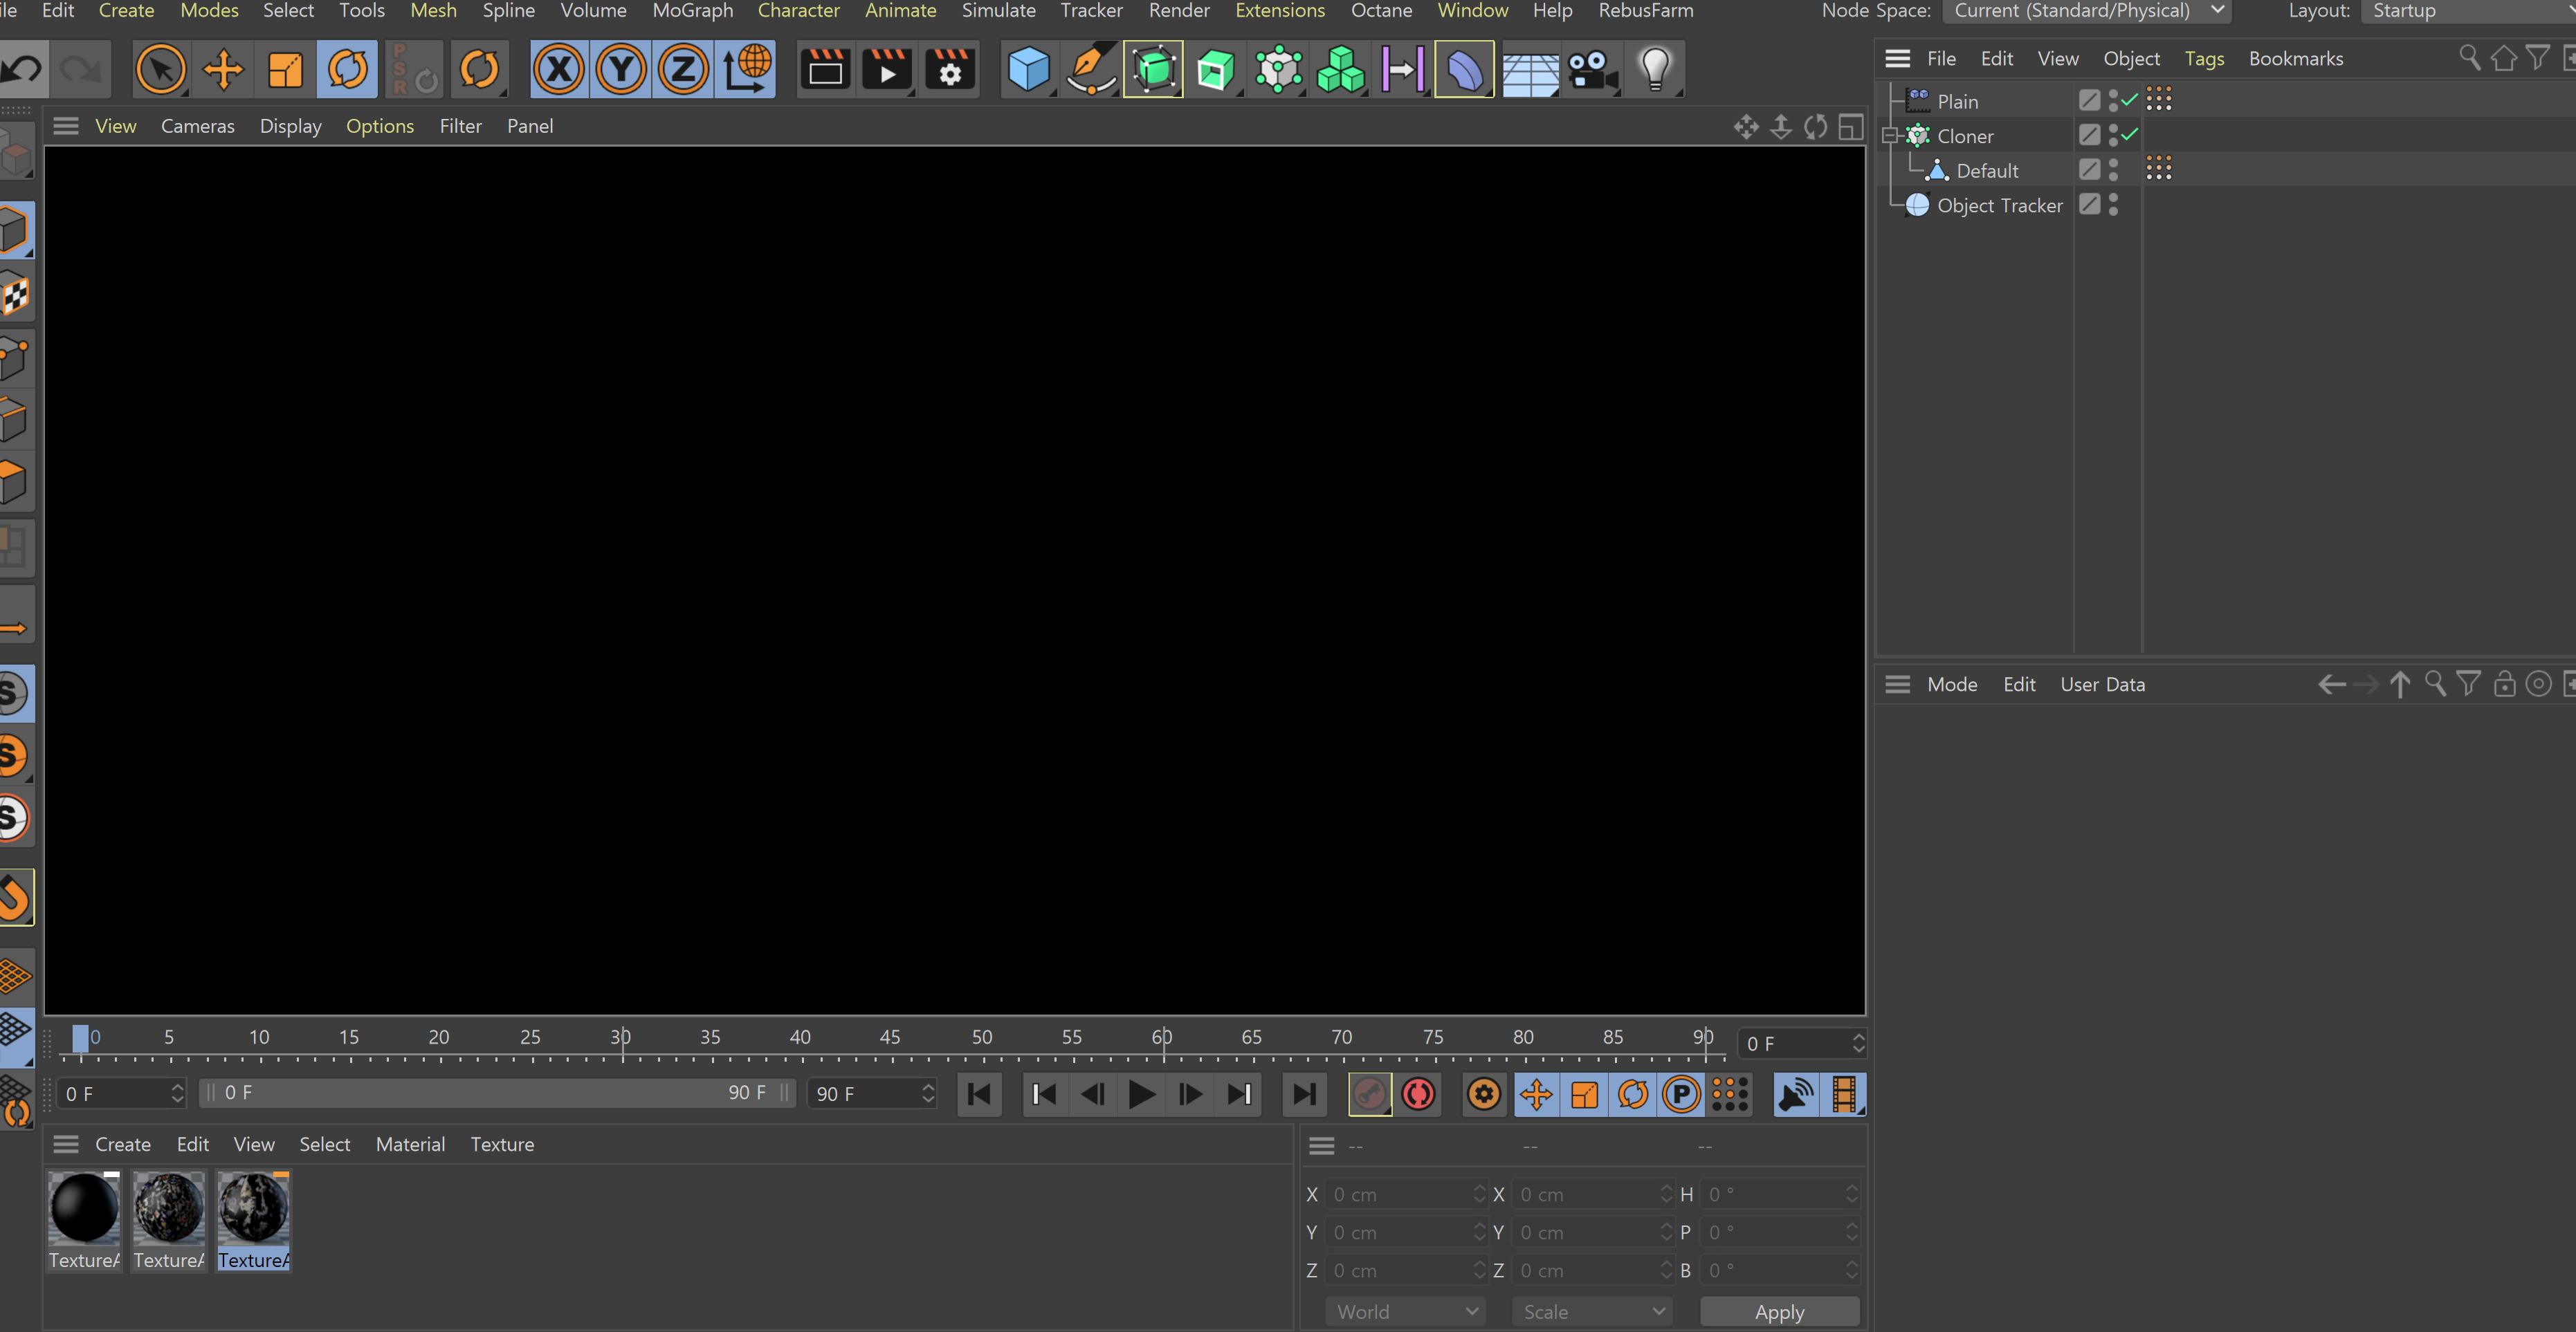This screenshot has width=2576, height=1332.
Task: Activate the Move tool
Action: pos(223,69)
